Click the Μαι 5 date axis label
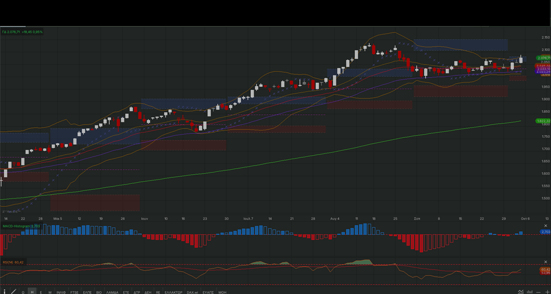The image size is (551, 294). click(x=58, y=219)
